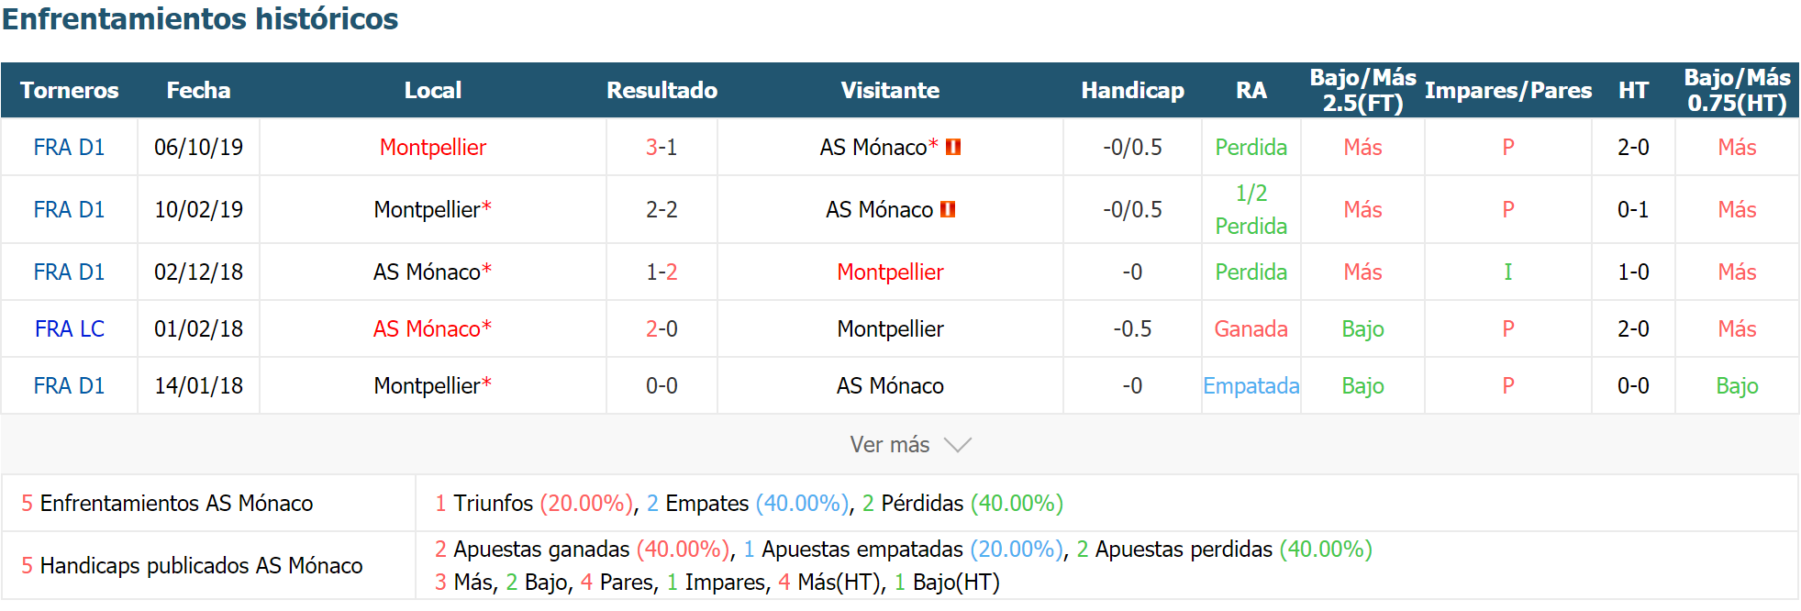This screenshot has height=611, width=1801.
Task: Click the Resultado column header
Action: pyautogui.click(x=661, y=90)
